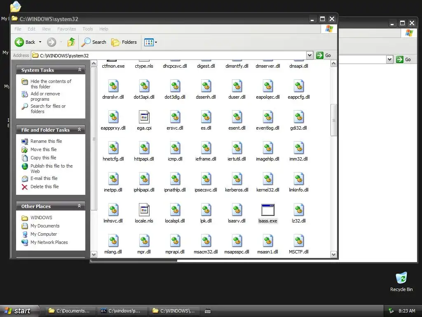422x317 pixels.
Task: Click the keyboard icon on the taskbar
Action: point(208,311)
